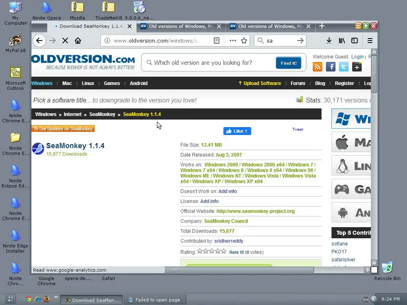Open Android category banner with robot

pos(351,213)
